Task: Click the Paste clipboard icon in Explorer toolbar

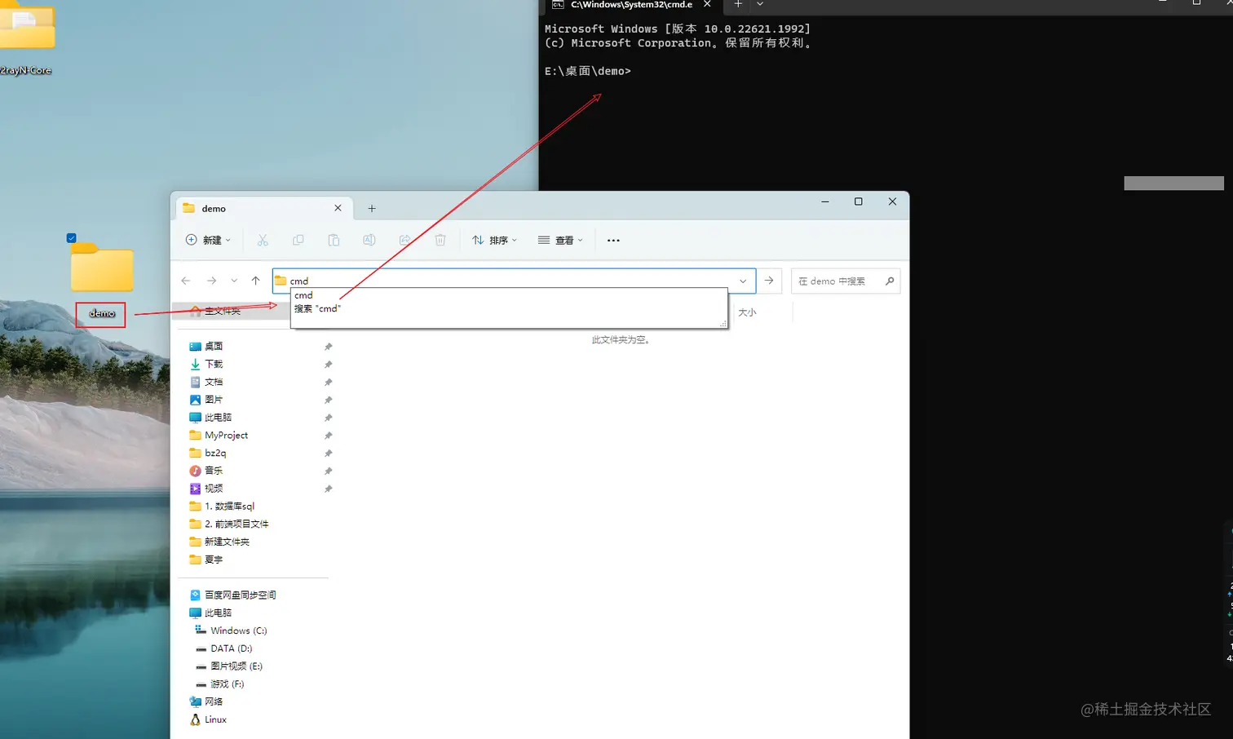Action: [x=334, y=240]
